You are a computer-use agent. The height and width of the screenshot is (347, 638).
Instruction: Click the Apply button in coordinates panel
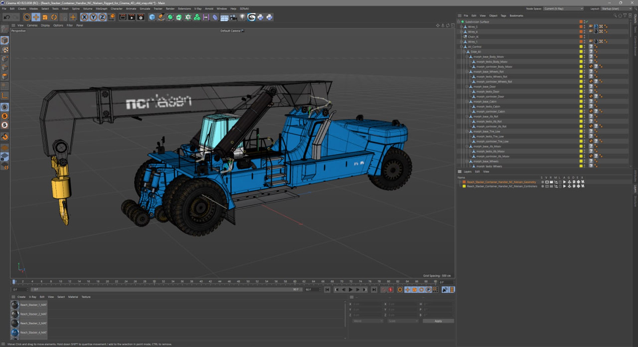point(438,321)
